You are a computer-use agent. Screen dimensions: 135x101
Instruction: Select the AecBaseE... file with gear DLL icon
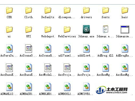(29, 68)
